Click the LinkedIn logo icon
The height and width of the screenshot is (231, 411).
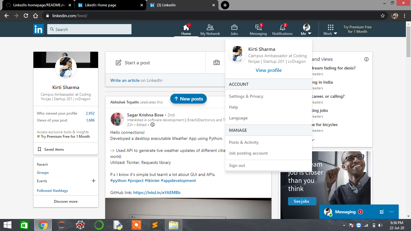pyautogui.click(x=39, y=29)
